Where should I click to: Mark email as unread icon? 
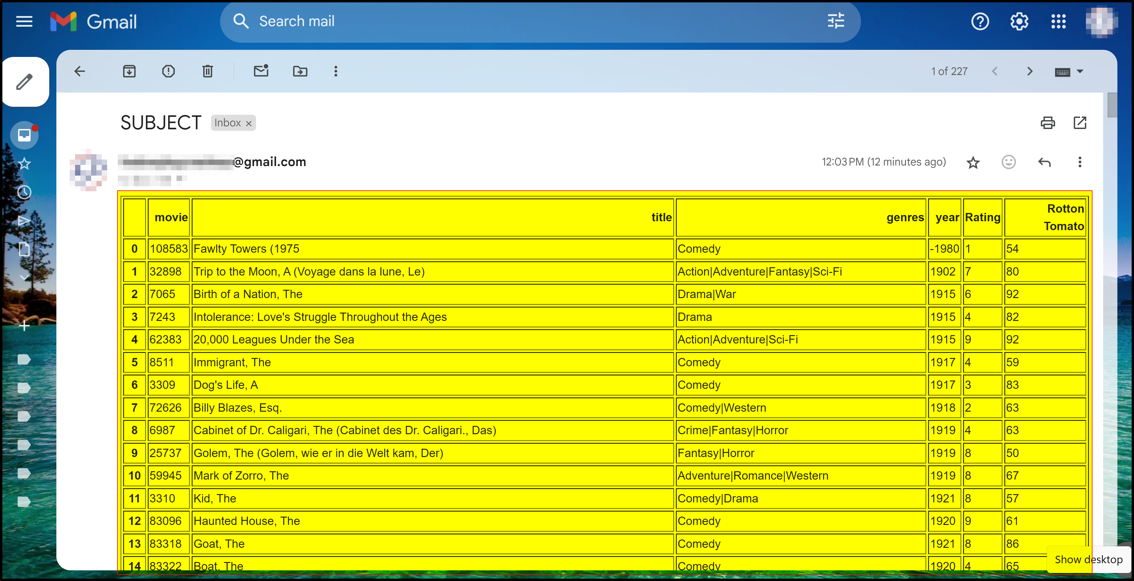(261, 71)
